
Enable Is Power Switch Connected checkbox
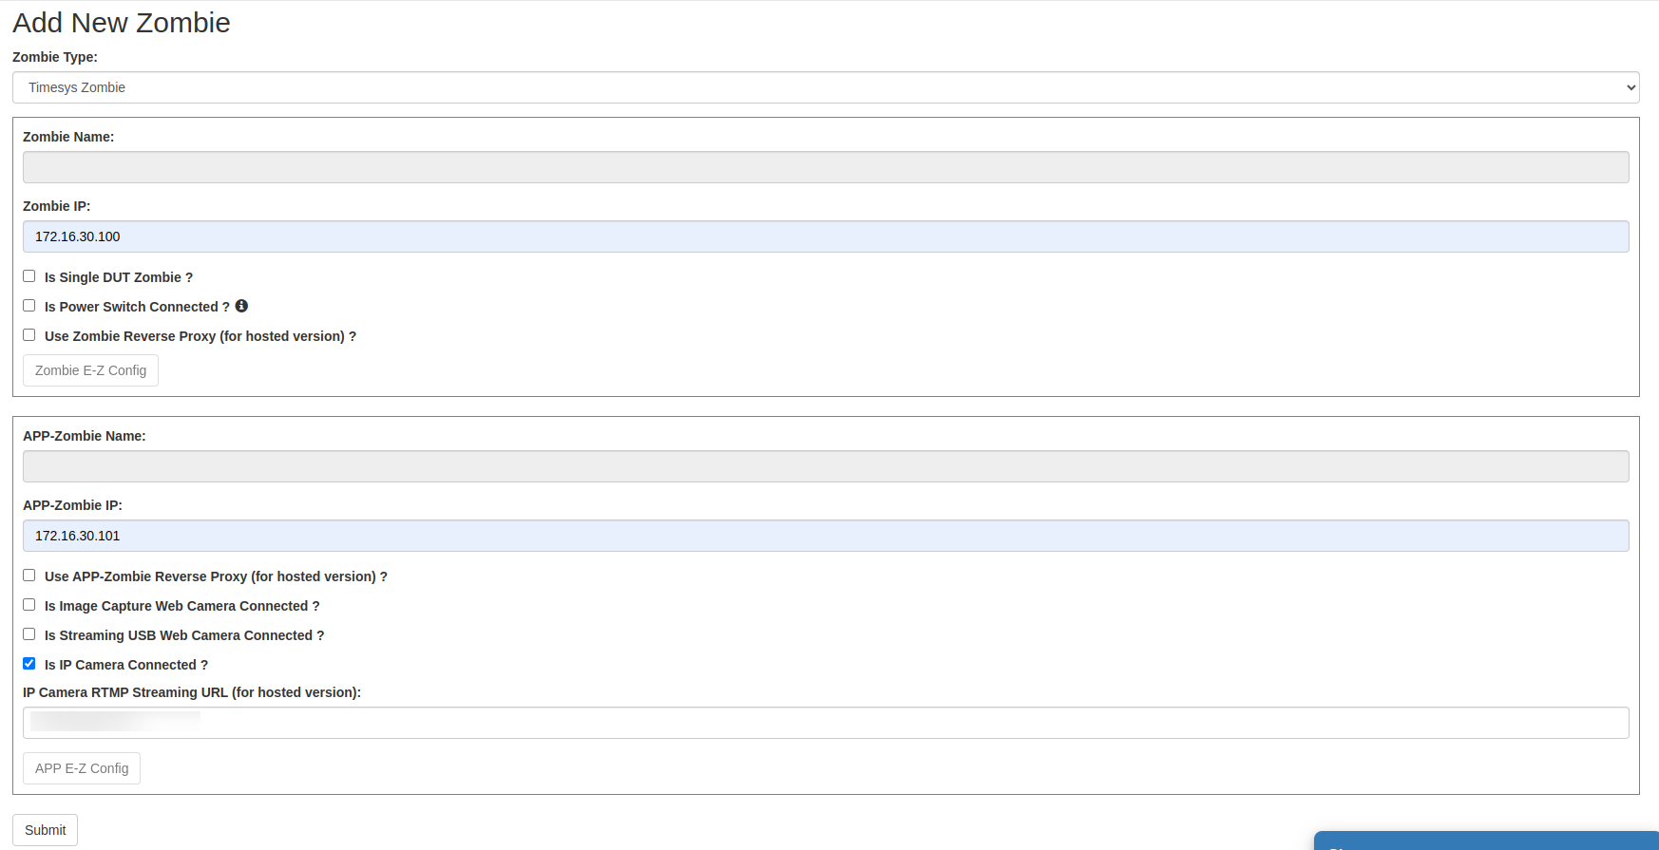click(29, 306)
